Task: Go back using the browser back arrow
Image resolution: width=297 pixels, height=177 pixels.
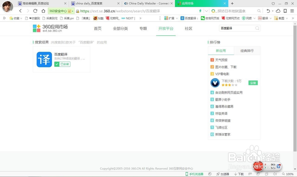Action: coord(20,11)
